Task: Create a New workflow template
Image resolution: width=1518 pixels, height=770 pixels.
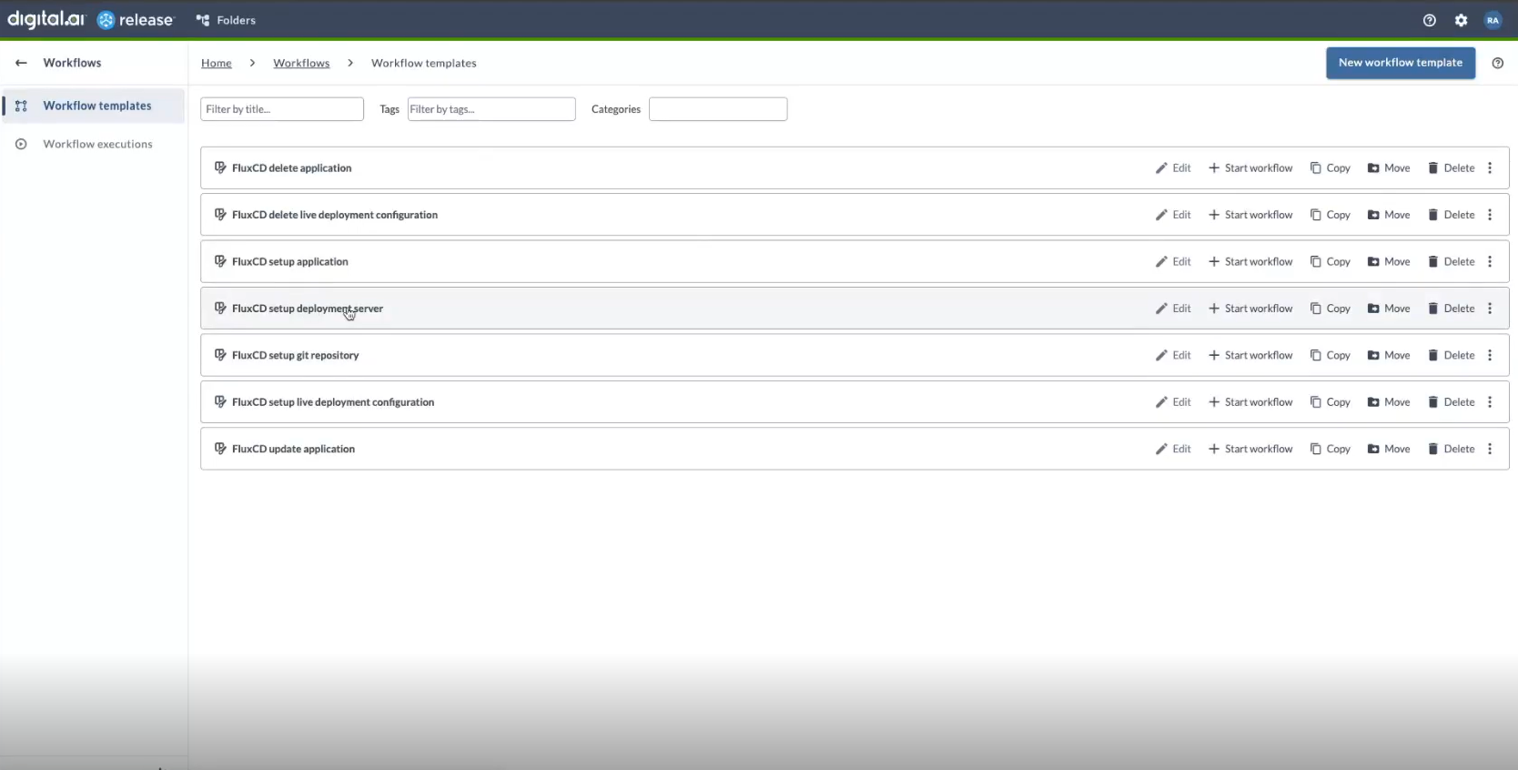Action: point(1401,63)
